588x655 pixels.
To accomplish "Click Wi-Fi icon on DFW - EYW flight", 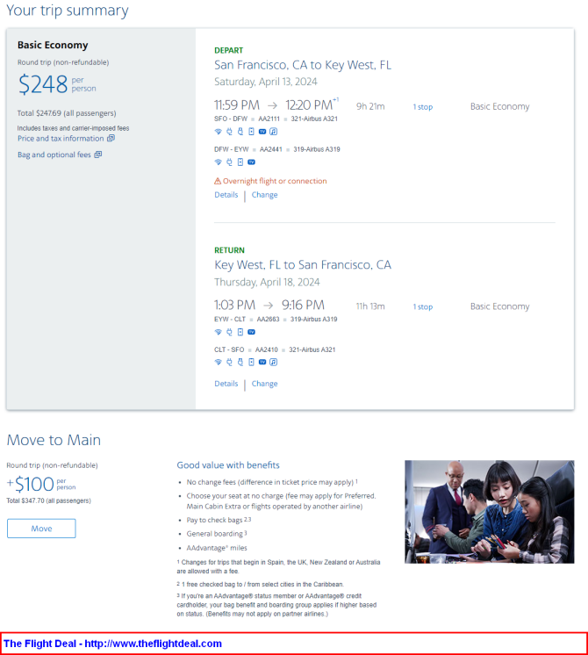I will [218, 162].
